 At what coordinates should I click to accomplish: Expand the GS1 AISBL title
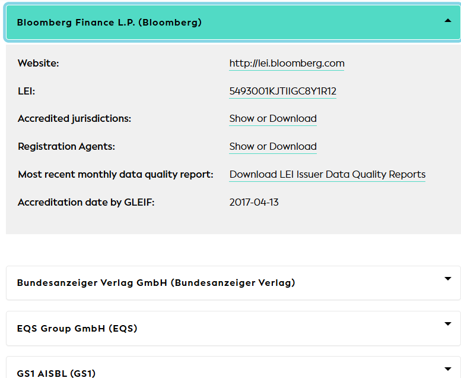(56, 373)
